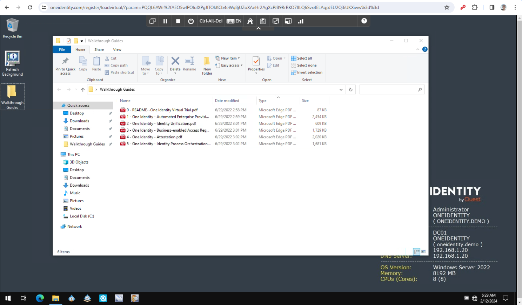Click the Explorer search box
522x305 pixels.
click(x=392, y=90)
